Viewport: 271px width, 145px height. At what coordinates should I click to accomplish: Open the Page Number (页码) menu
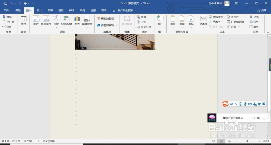(191, 22)
